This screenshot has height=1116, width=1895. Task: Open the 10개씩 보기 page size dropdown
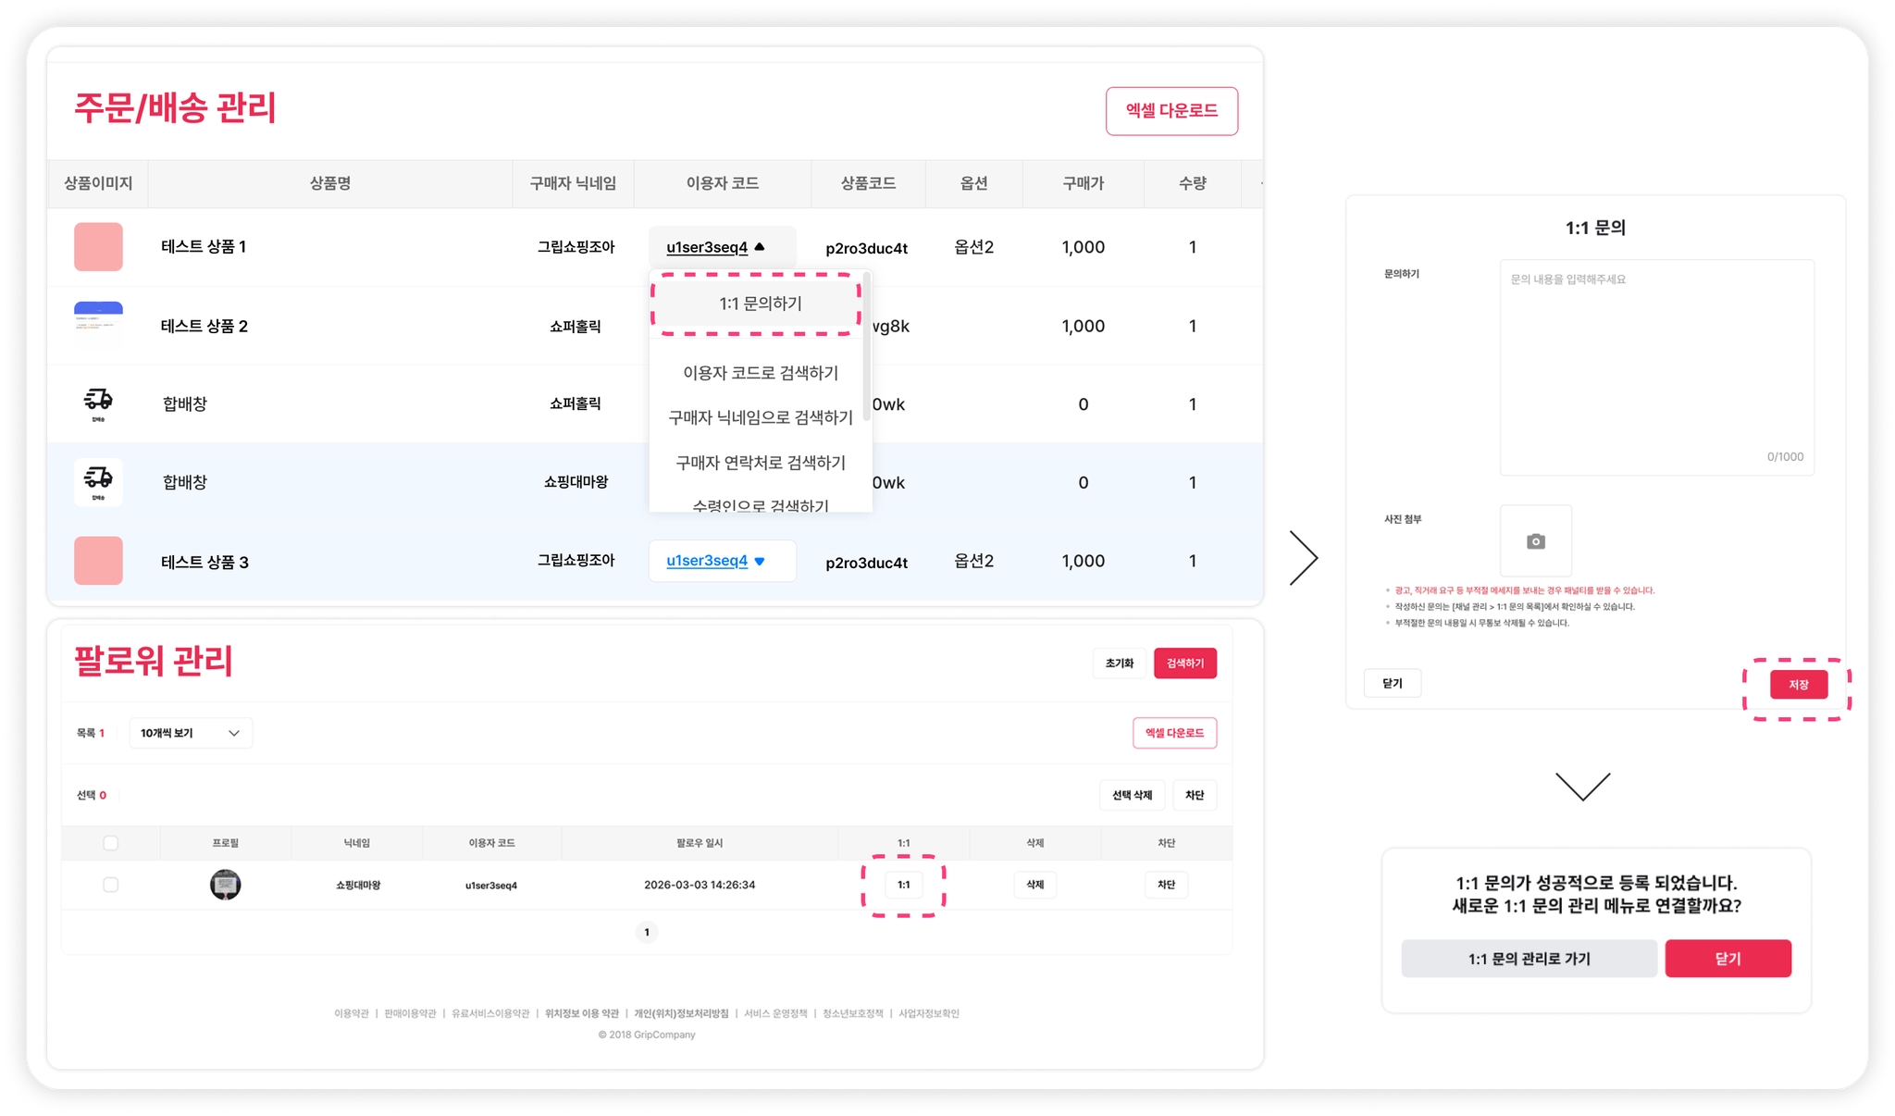[190, 733]
